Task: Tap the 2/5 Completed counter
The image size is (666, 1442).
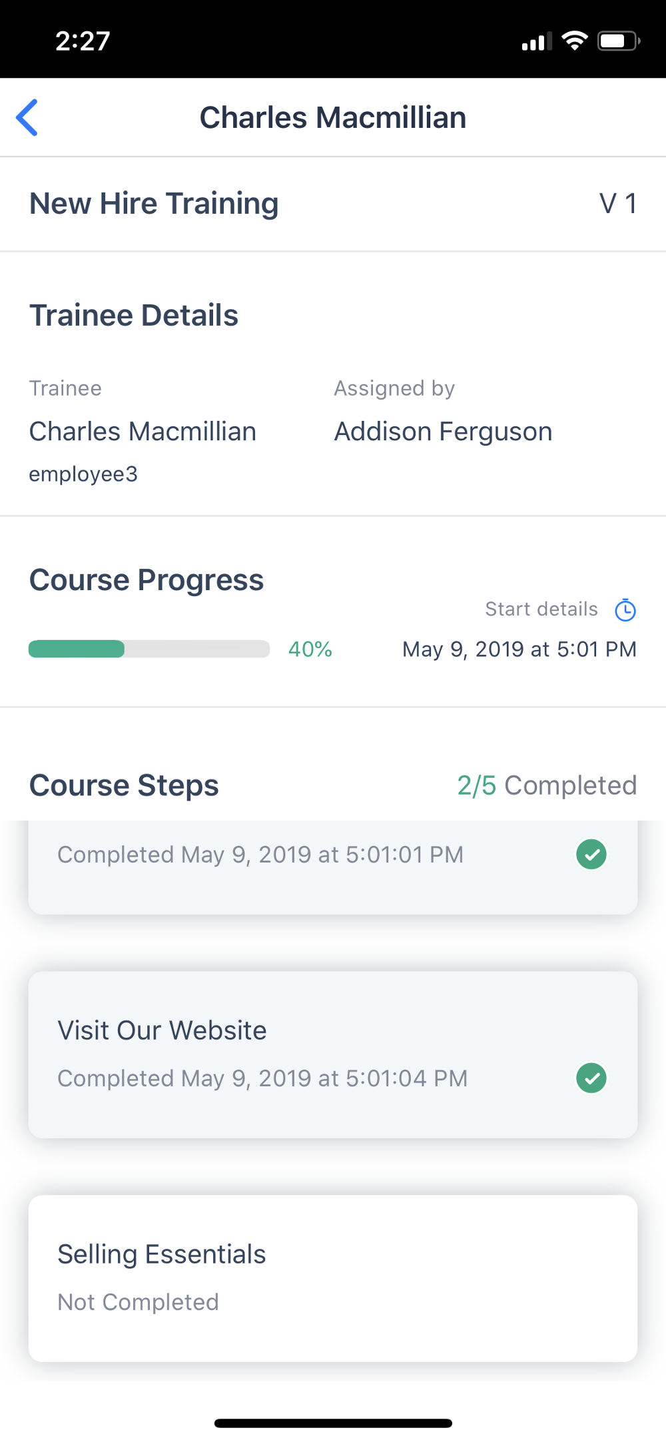Action: tap(546, 785)
